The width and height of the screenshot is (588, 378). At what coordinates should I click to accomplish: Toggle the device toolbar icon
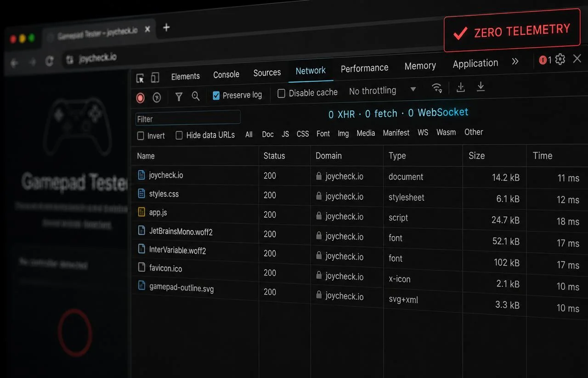click(155, 78)
